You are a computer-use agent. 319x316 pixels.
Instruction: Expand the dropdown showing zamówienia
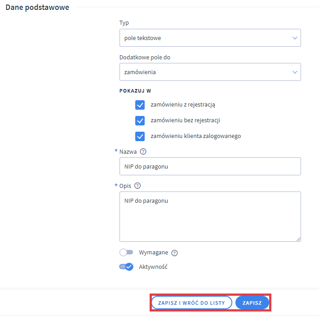[210, 72]
